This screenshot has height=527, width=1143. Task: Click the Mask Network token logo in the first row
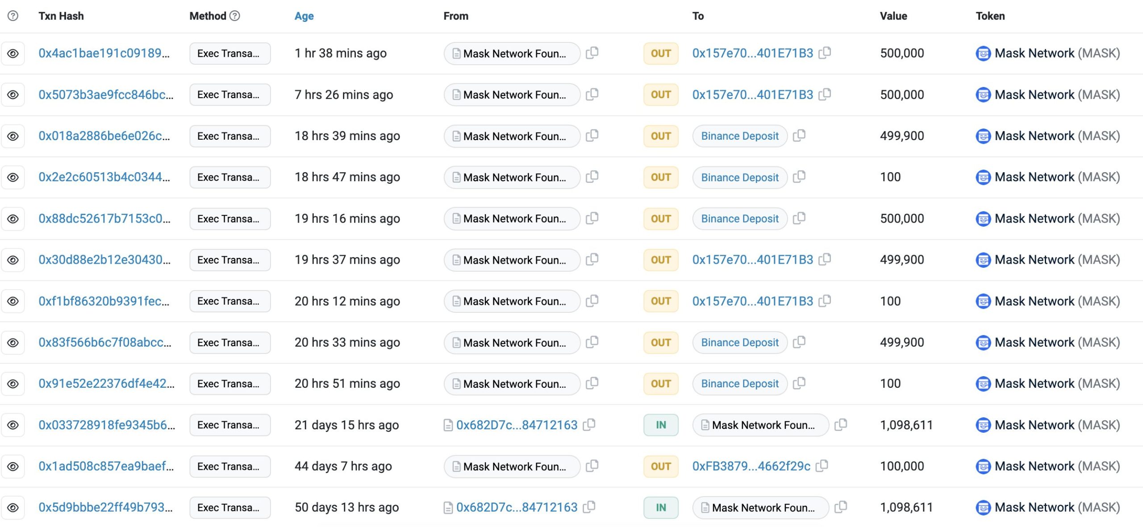983,53
